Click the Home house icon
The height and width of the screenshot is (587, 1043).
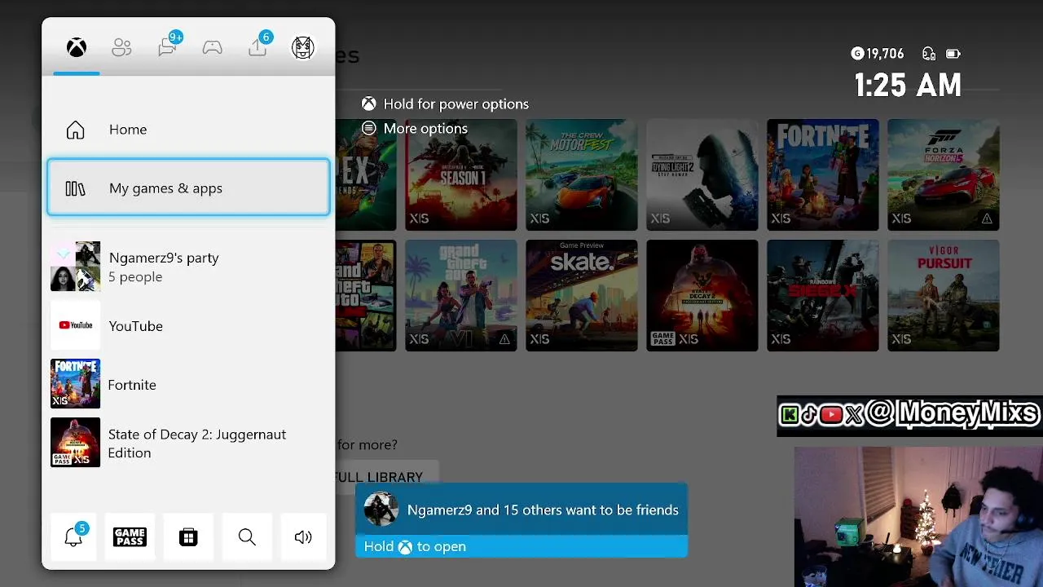point(75,130)
